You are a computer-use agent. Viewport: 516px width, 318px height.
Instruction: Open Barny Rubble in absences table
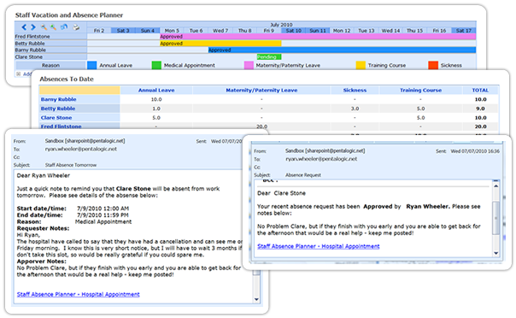click(x=59, y=99)
